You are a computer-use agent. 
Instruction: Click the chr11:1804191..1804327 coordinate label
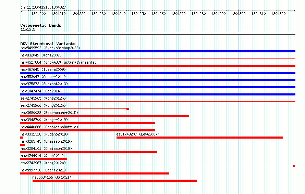(43, 7)
